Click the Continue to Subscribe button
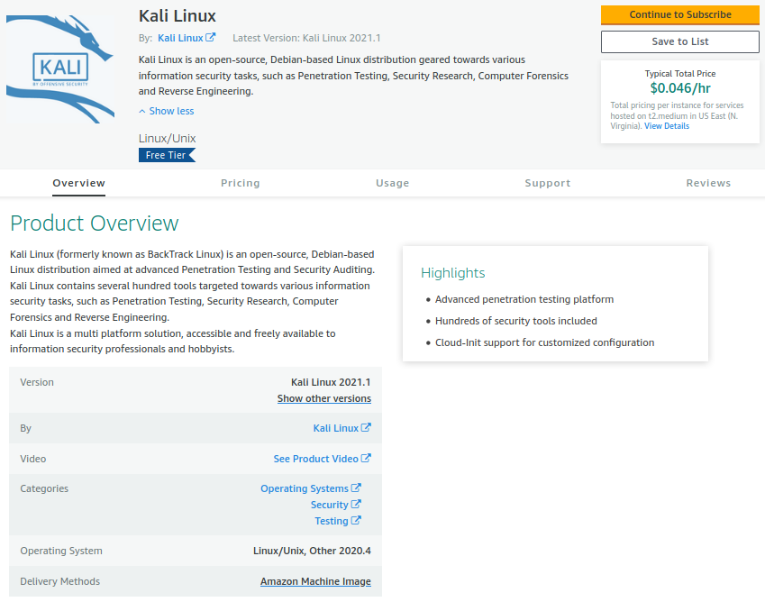 (679, 14)
